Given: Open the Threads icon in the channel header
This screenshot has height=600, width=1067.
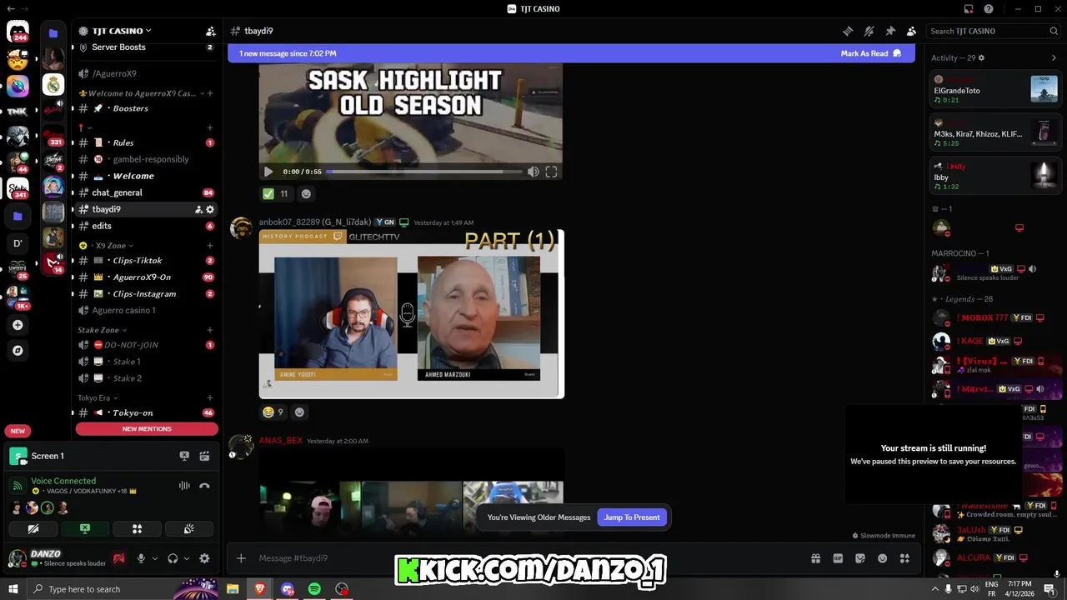Looking at the screenshot, I should coord(848,31).
